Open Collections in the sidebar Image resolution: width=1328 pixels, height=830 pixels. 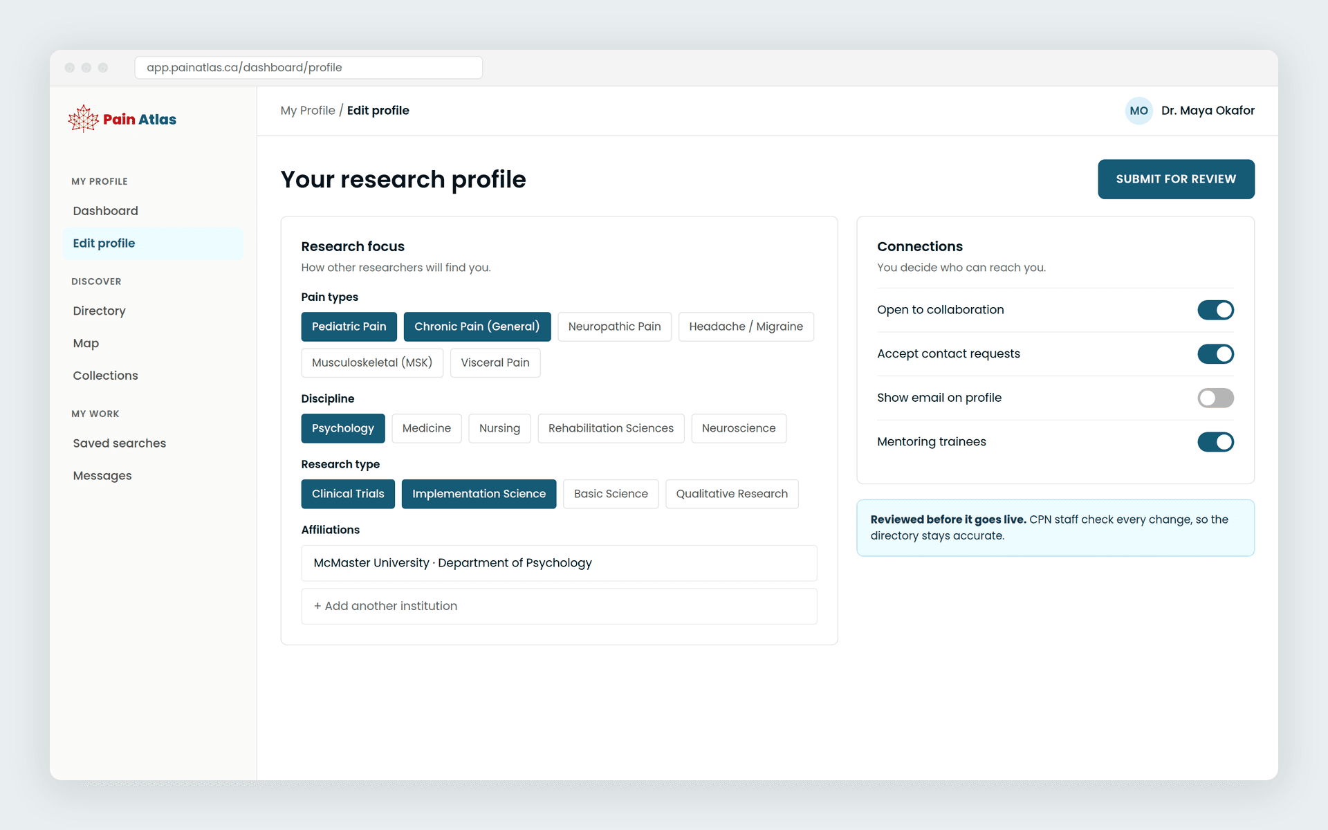(153, 376)
